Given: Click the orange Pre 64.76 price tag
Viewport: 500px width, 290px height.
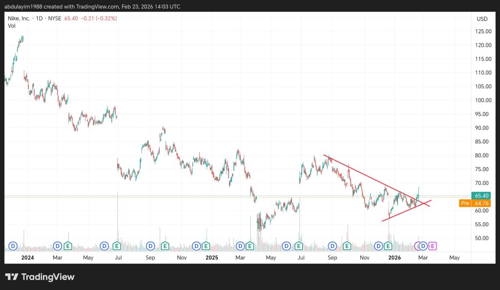Looking at the screenshot, I should [x=475, y=203].
